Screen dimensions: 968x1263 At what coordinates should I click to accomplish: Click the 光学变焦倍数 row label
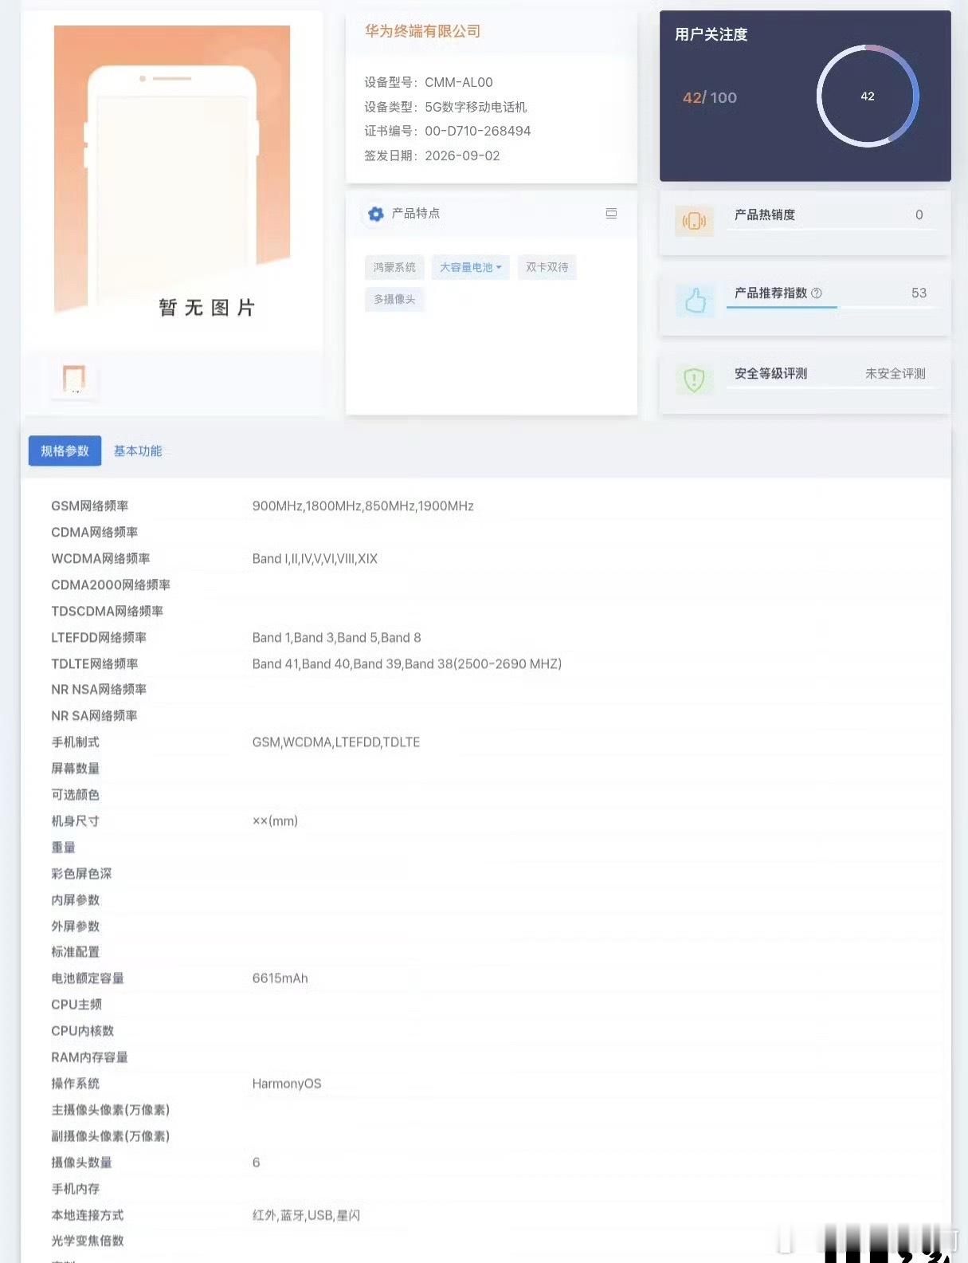tap(88, 1241)
